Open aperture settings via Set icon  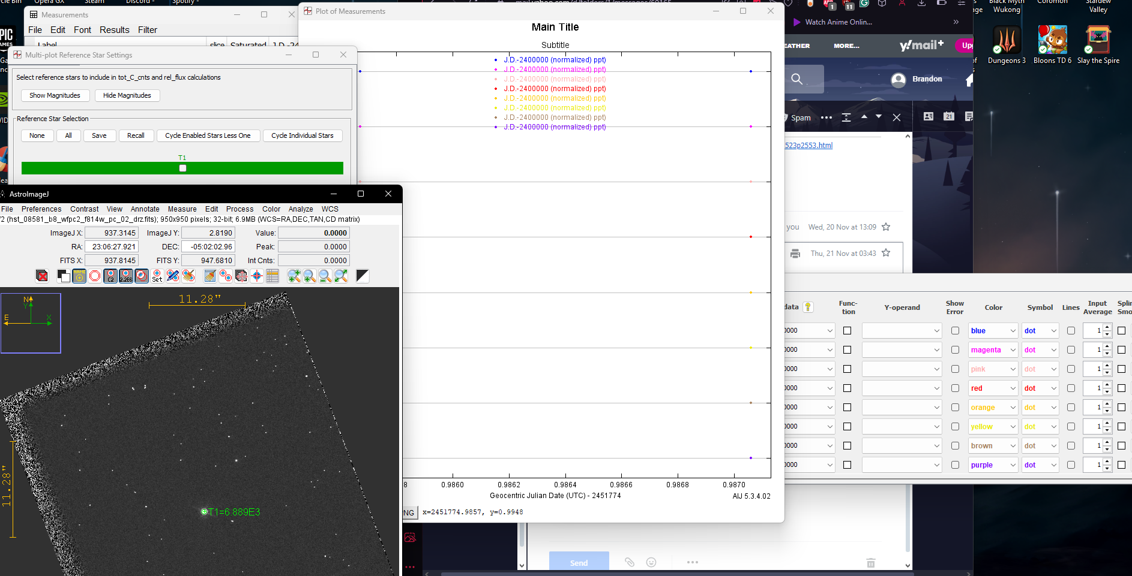[157, 276]
